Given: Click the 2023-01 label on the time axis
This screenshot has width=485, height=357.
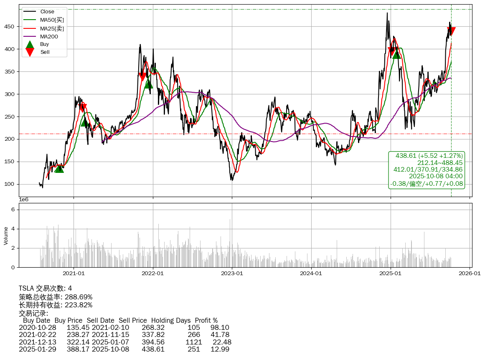Looking at the screenshot, I should [x=232, y=273].
